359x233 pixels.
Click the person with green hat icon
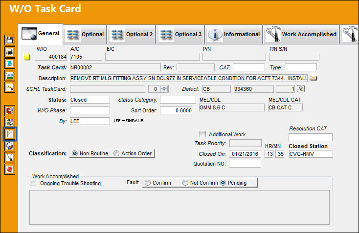coord(10,122)
